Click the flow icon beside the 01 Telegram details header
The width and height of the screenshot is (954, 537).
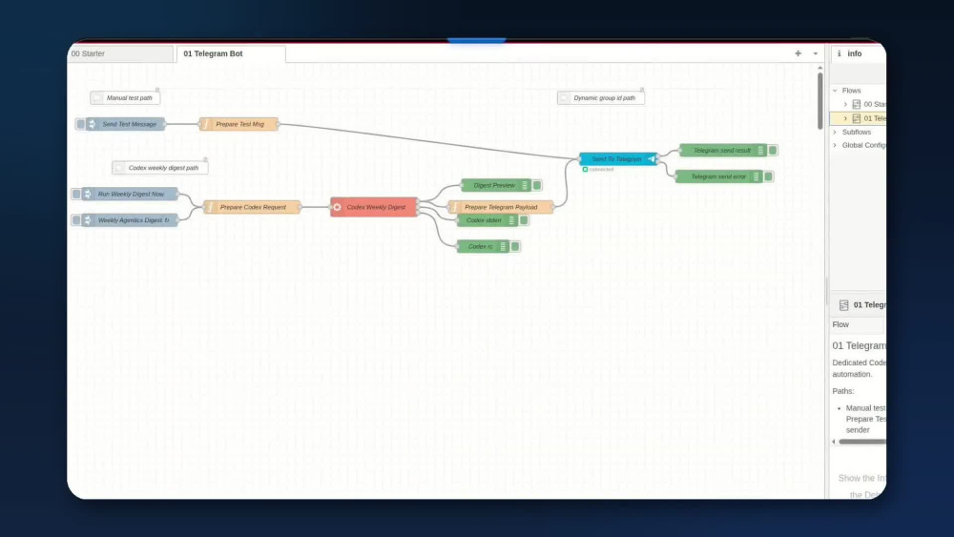844,305
